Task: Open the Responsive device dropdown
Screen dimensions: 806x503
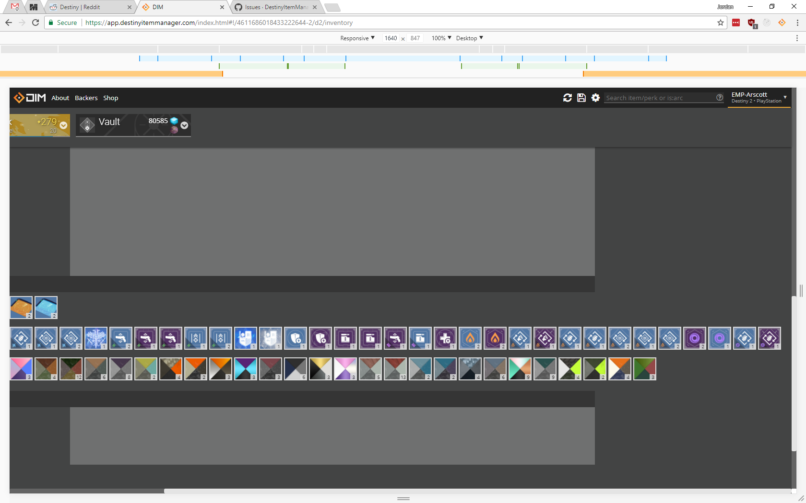Action: (x=357, y=38)
